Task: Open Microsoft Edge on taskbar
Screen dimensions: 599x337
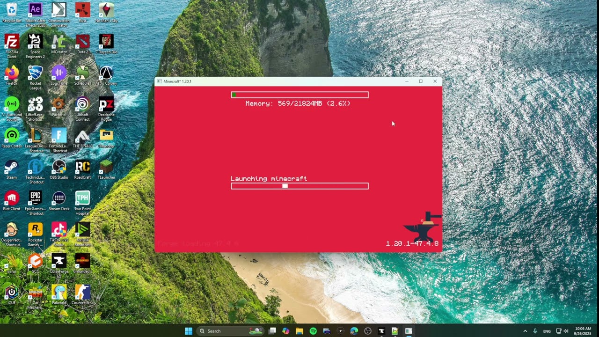Action: 354,331
